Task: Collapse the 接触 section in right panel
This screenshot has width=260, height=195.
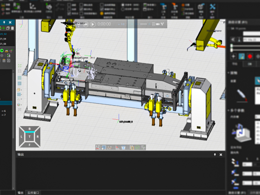Action: point(229,73)
